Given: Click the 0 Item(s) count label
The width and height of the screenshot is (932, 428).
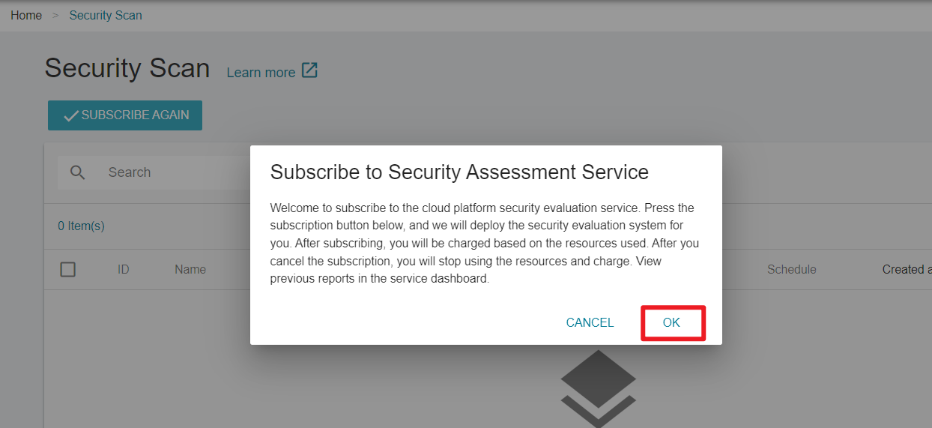Looking at the screenshot, I should 81,226.
